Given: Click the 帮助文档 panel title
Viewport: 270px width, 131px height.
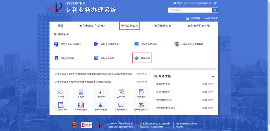Looking at the screenshot, I should coord(164,76).
